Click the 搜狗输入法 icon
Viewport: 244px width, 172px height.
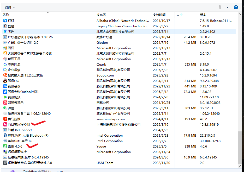5,75
